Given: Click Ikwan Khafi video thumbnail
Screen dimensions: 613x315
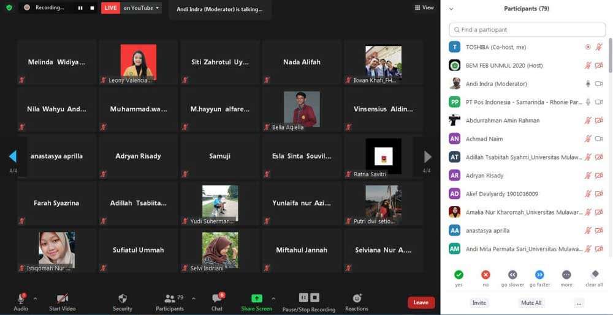Looking at the screenshot, I should (383, 62).
